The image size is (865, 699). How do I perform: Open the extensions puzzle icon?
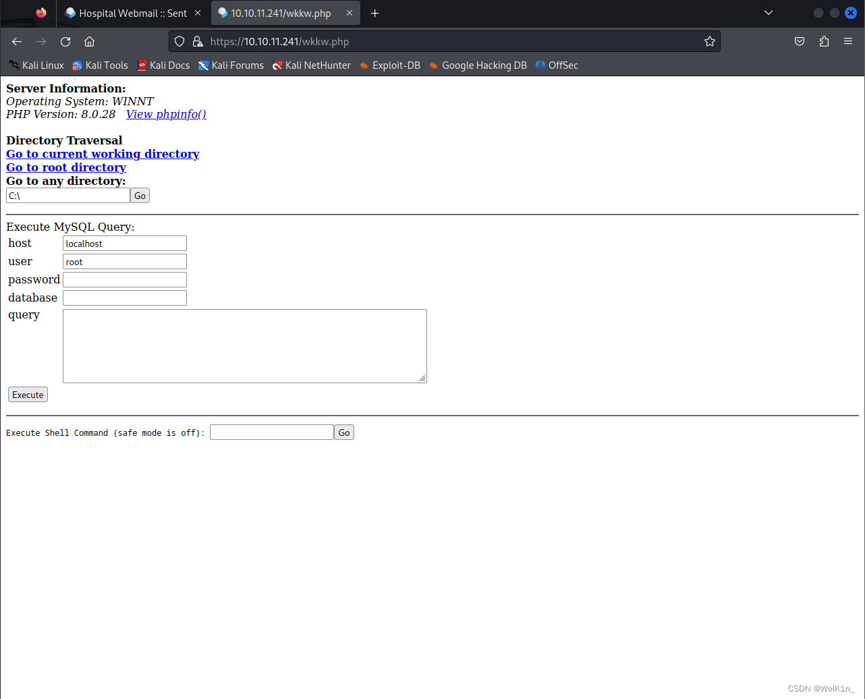pos(824,42)
